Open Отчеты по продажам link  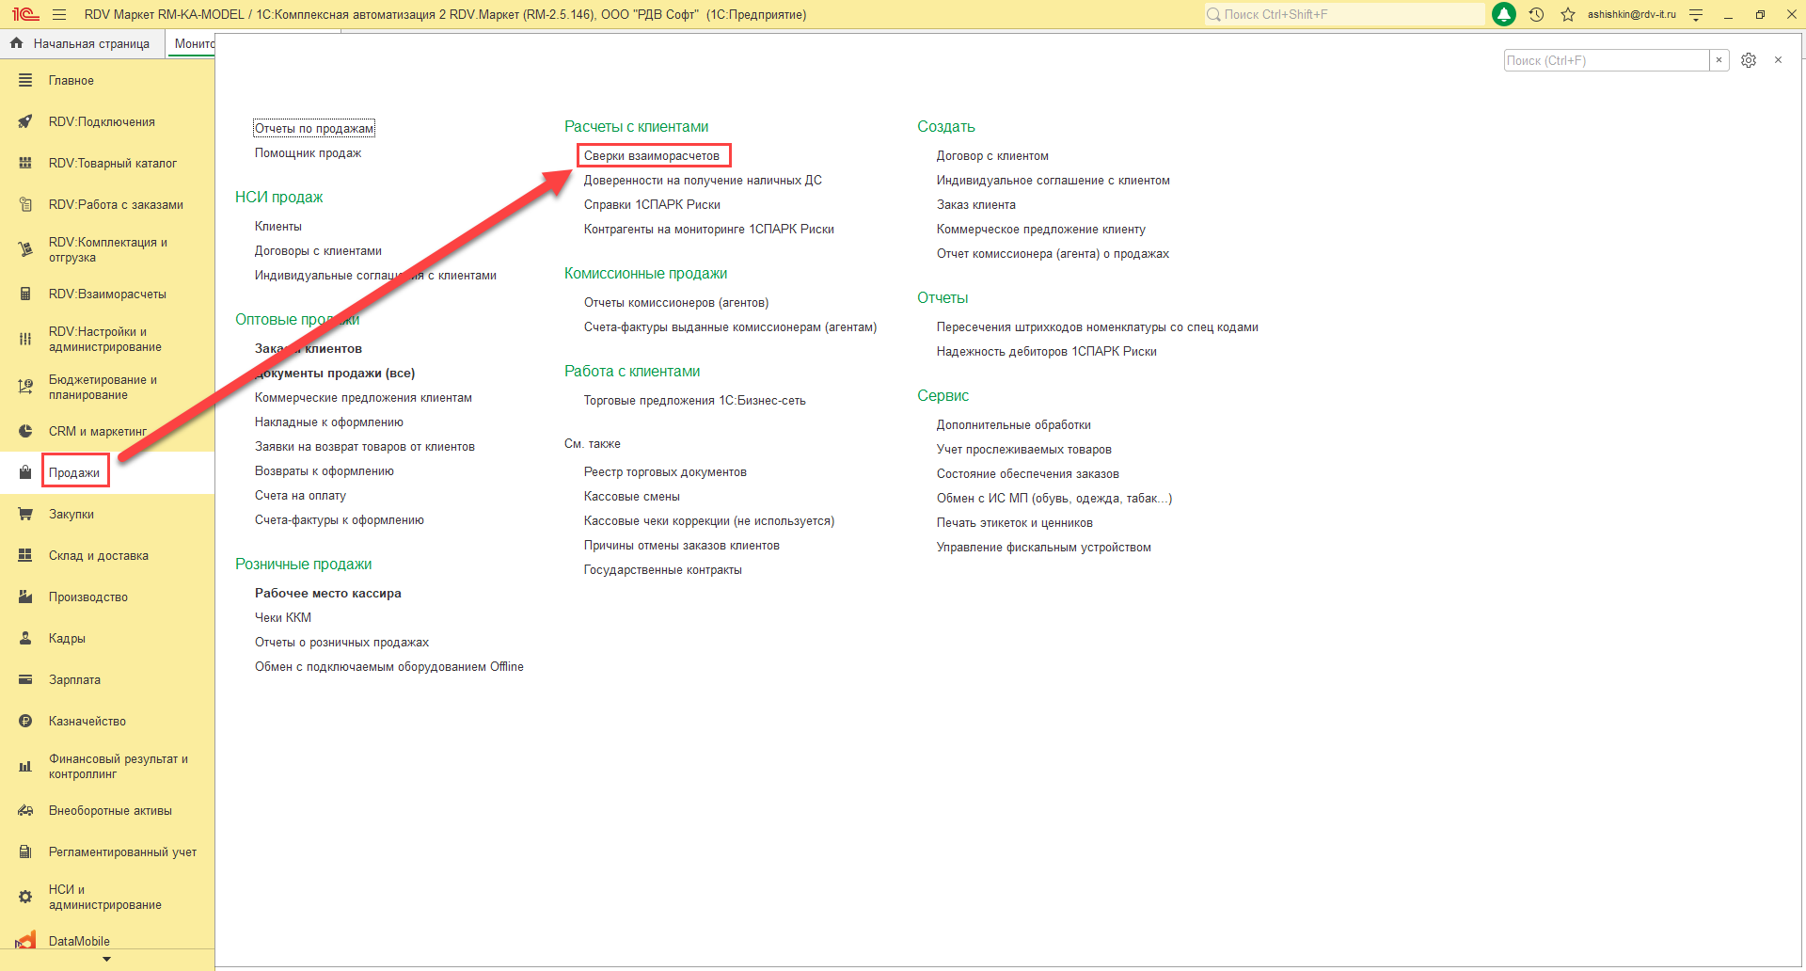(314, 129)
